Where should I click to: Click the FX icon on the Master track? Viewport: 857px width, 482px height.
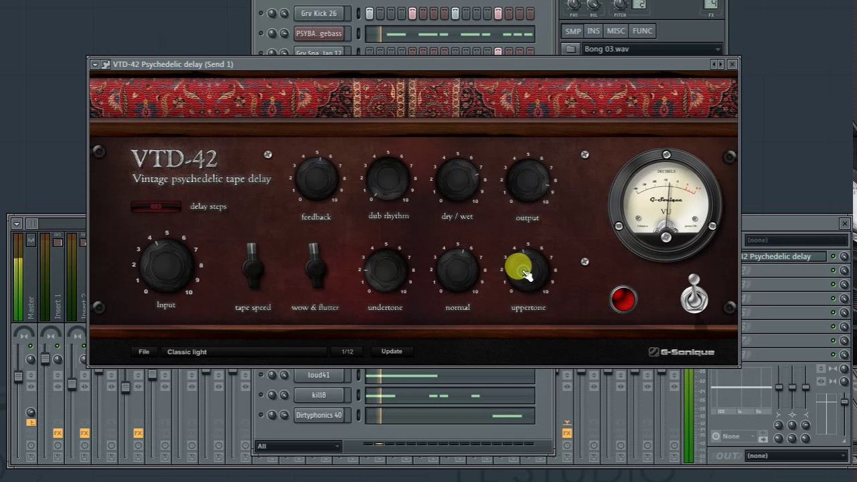pos(31,422)
